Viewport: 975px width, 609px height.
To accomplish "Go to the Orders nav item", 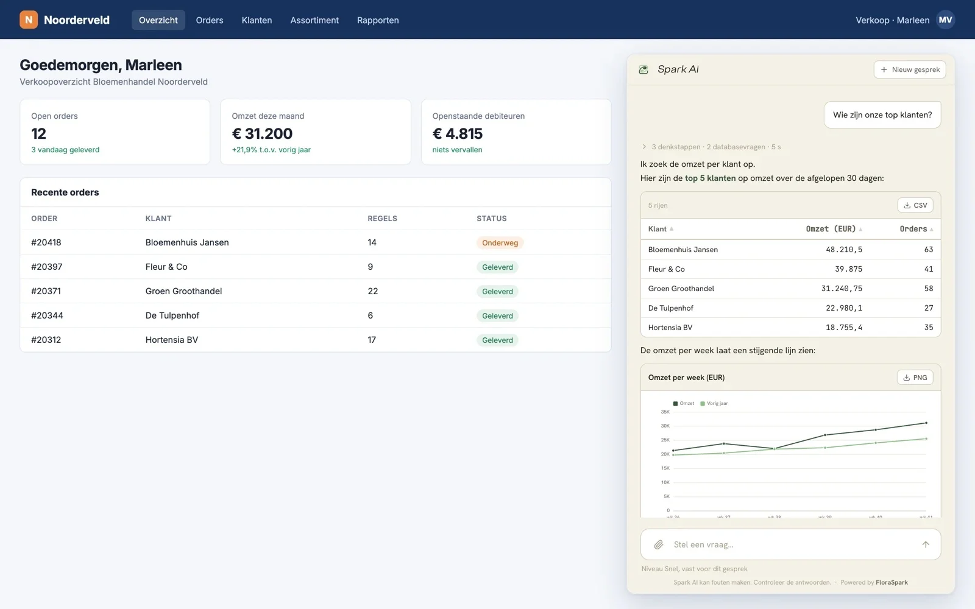I will click(x=210, y=20).
